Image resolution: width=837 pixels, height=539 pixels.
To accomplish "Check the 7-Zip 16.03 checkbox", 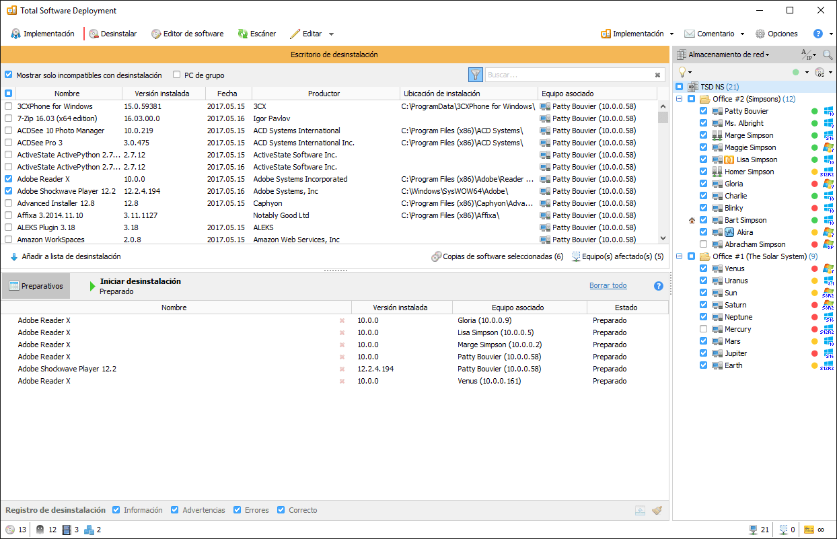I will tap(8, 118).
